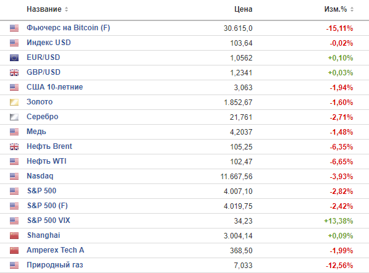Open the США 10-летние link
The width and height of the screenshot is (369, 273).
pos(55,87)
